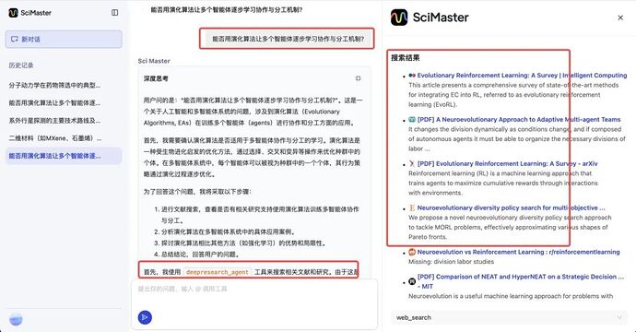Click the favicon beside Neuroevolutionary Approach PDF result
636x332 pixels.
(x=412, y=119)
